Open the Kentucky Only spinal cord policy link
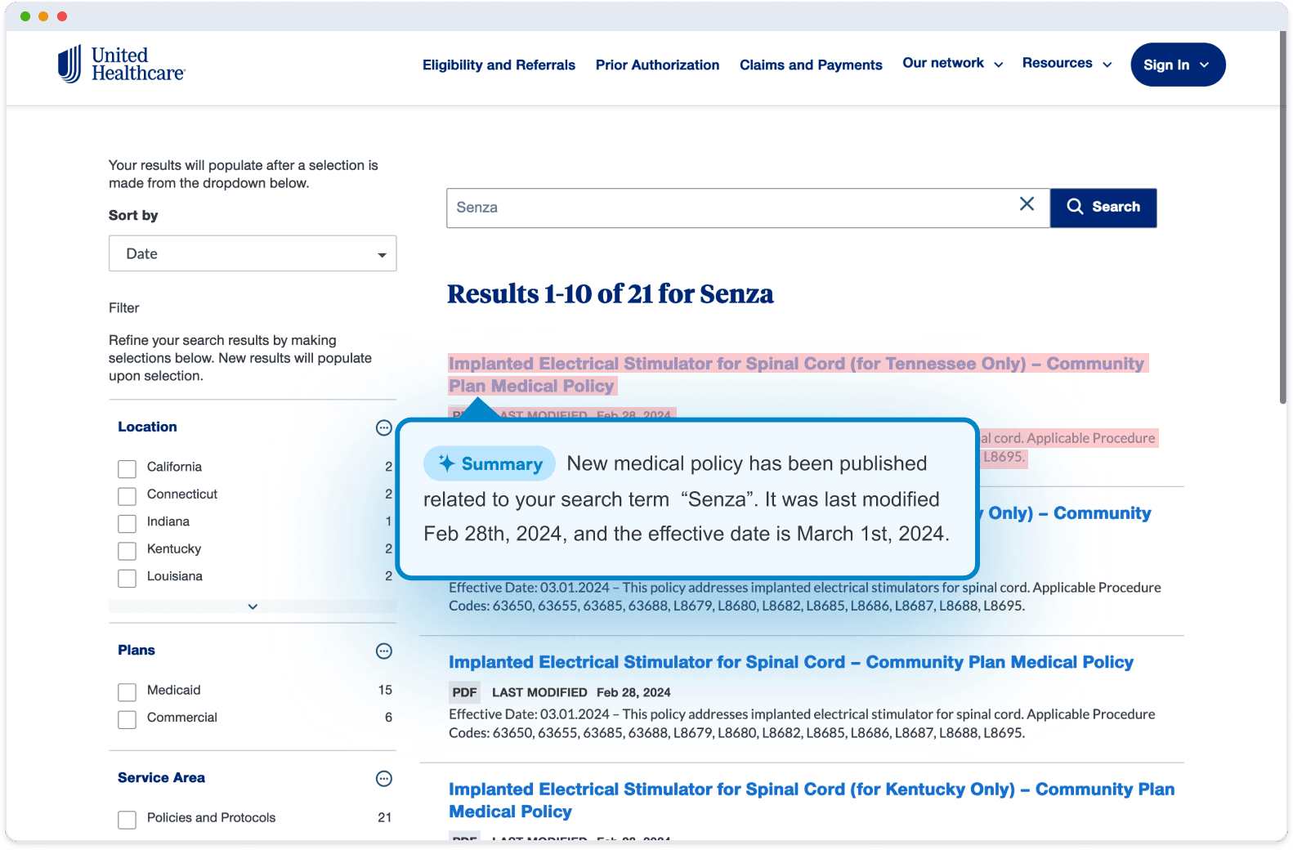1293x850 pixels. point(812,800)
